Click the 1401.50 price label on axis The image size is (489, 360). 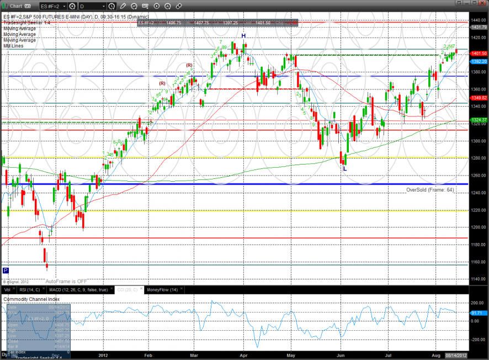coord(479,54)
